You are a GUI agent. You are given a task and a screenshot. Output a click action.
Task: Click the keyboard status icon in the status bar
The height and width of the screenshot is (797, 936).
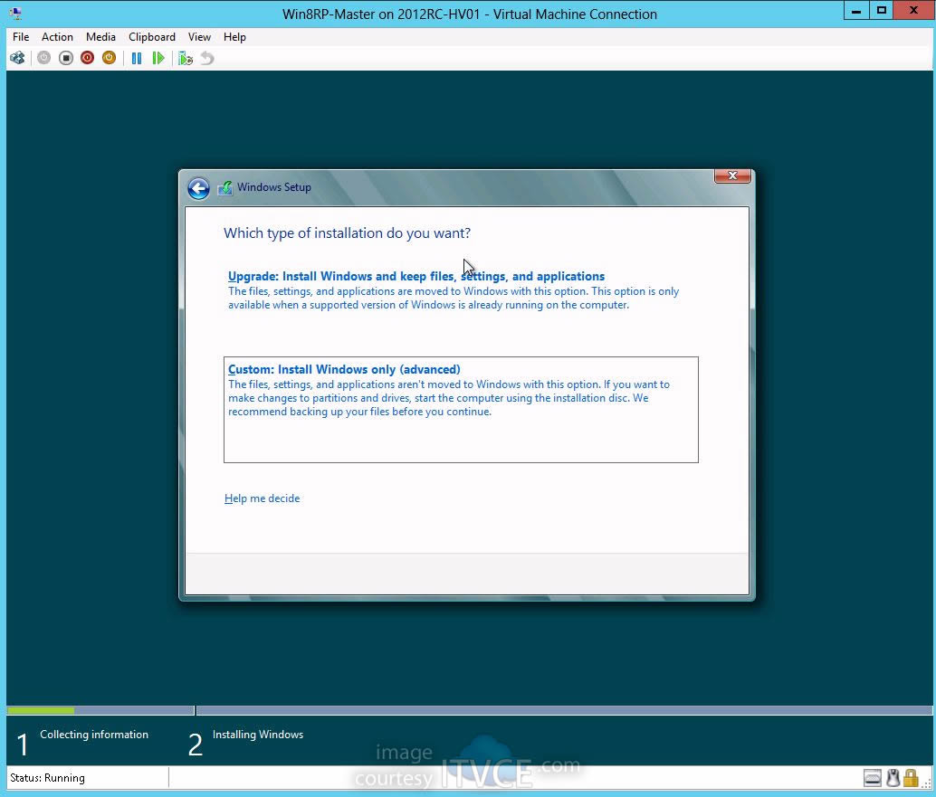872,778
